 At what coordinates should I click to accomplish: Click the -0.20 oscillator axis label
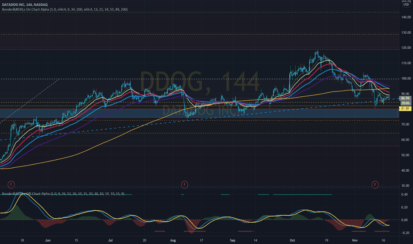click(x=404, y=233)
